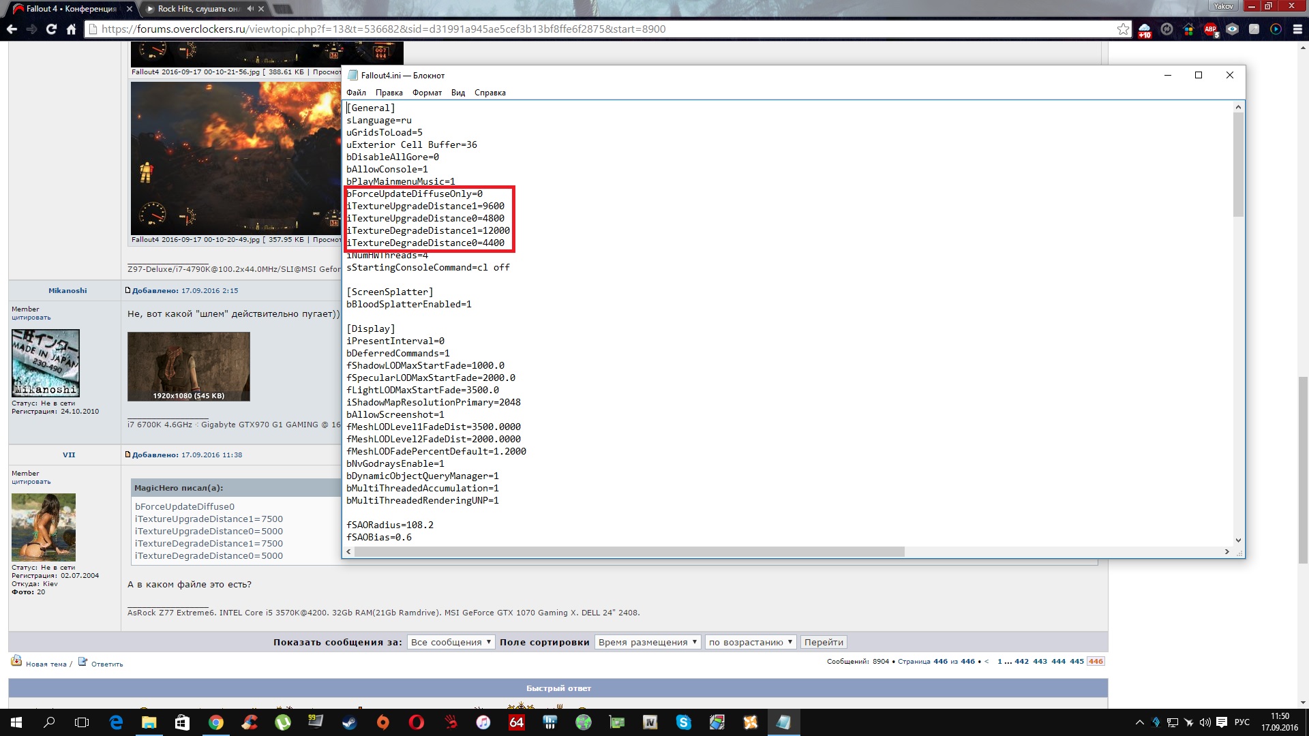Open Notepad 'Правка' menu

[389, 93]
